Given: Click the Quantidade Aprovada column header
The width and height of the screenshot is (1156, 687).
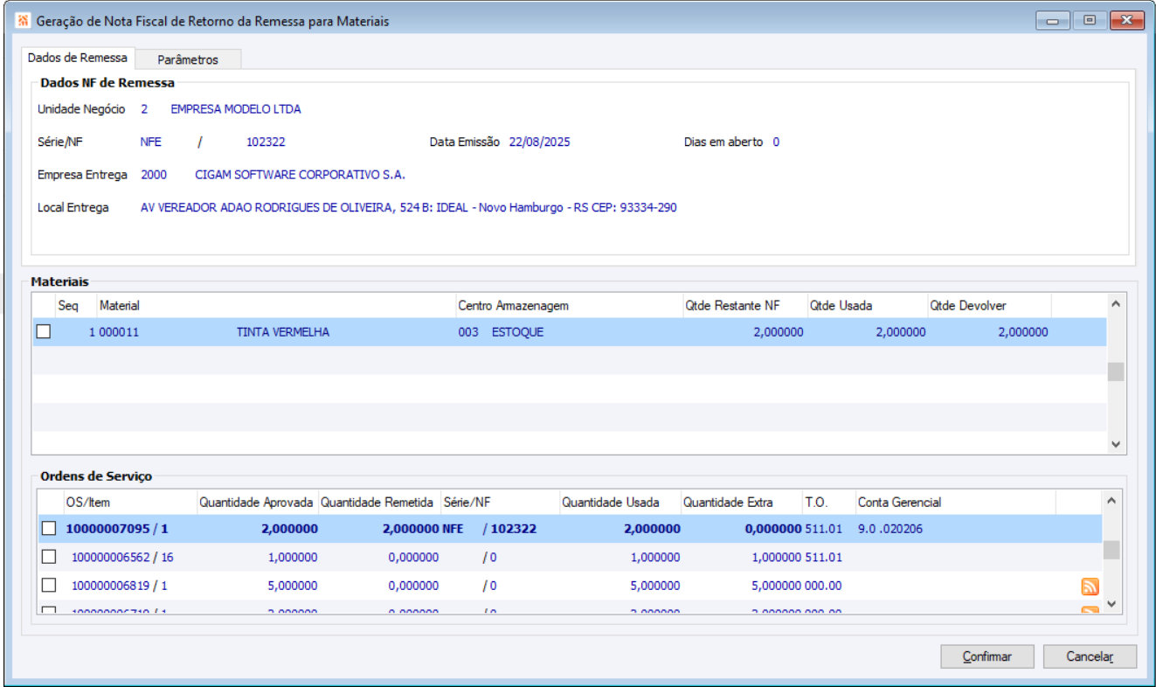Looking at the screenshot, I should click(257, 503).
